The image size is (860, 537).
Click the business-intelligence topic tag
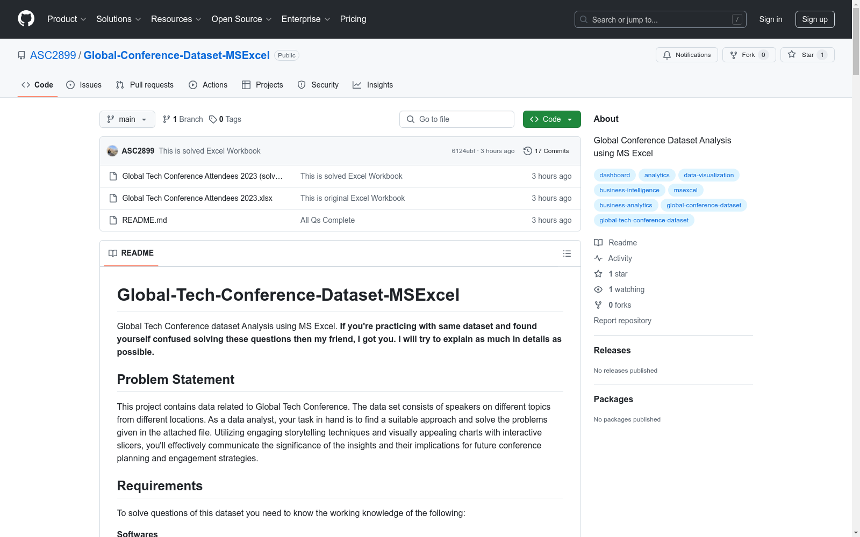(x=629, y=190)
